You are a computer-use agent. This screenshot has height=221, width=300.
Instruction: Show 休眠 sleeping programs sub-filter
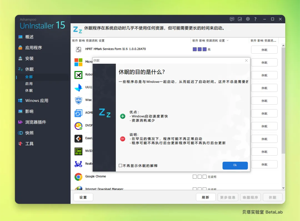pyautogui.click(x=29, y=91)
